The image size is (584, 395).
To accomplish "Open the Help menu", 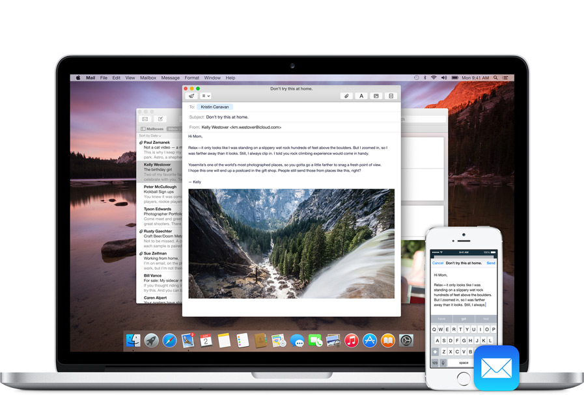I will click(230, 78).
